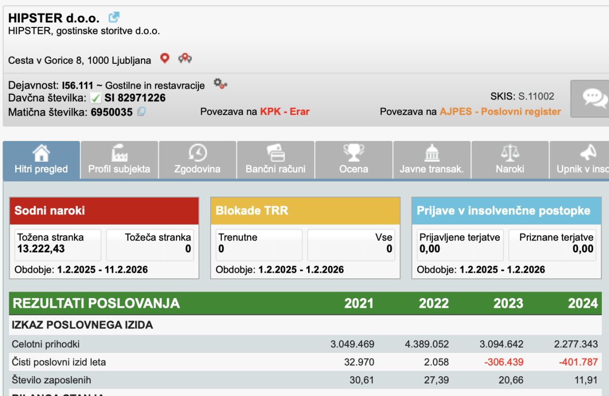
Task: Switch to the Naroki tab
Action: click(x=510, y=160)
